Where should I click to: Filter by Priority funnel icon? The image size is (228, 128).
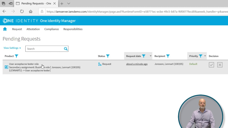[x=201, y=56]
